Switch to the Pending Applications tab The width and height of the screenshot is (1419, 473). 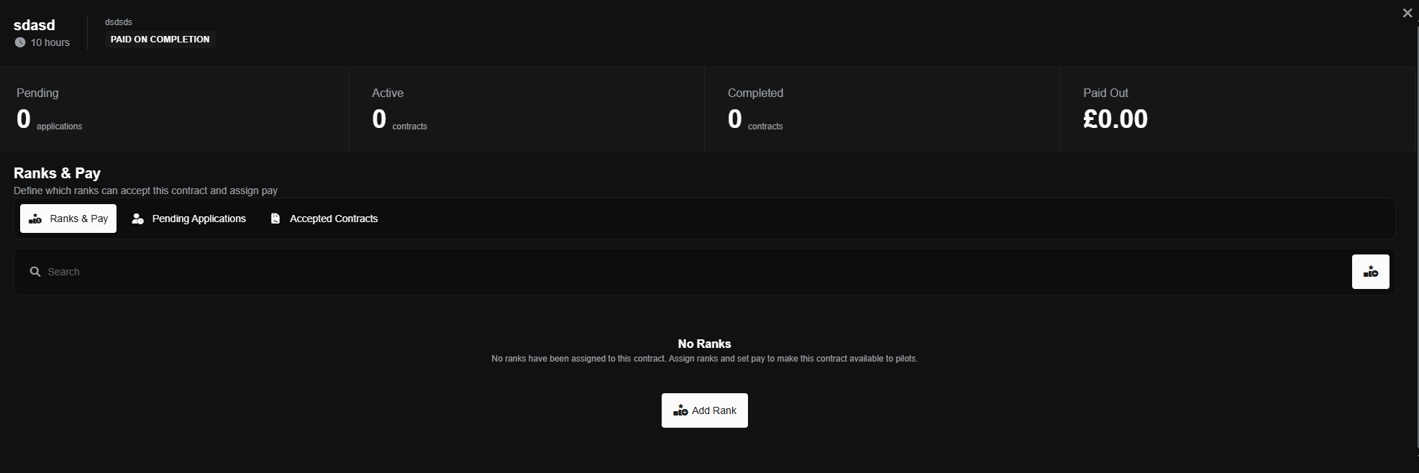click(198, 219)
